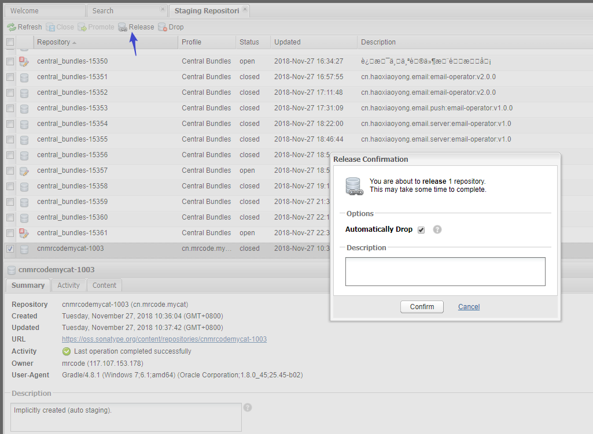Screen dimensions: 593x434
Task: Switch to the Activity tab
Action: click(x=68, y=285)
